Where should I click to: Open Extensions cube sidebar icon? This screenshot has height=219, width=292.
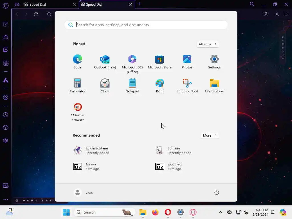click(x=6, y=127)
